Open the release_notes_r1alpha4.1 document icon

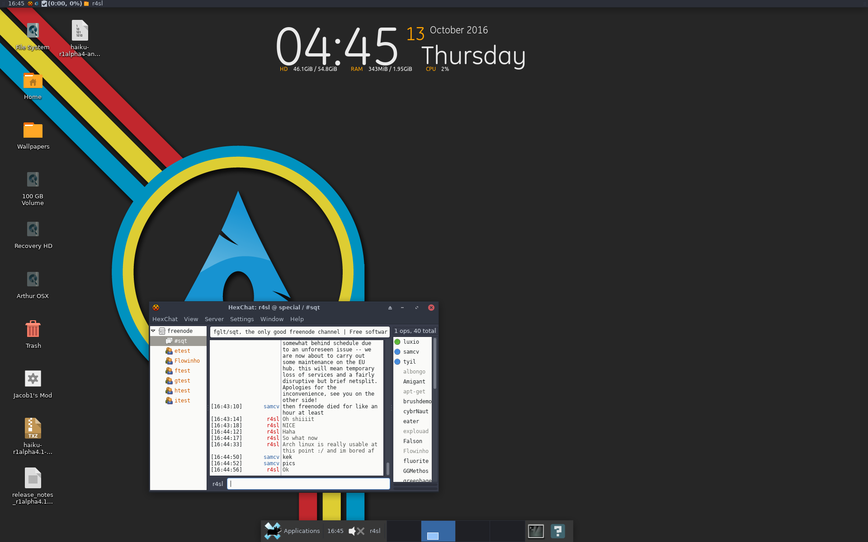tap(33, 478)
